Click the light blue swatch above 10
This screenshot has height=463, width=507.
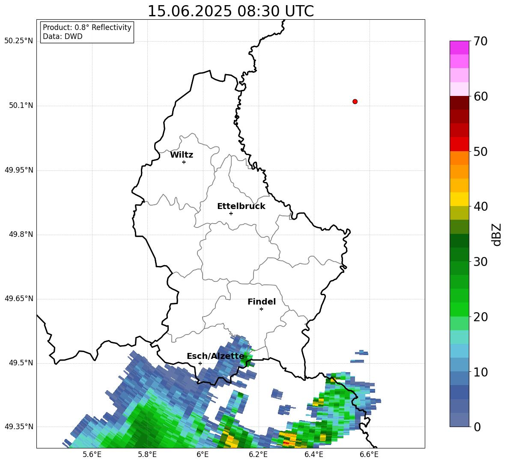(459, 365)
